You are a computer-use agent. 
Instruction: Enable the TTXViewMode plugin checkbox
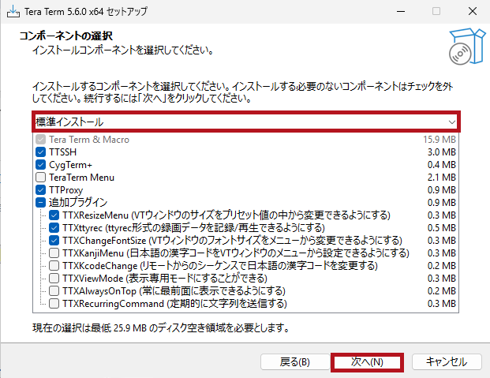point(54,278)
